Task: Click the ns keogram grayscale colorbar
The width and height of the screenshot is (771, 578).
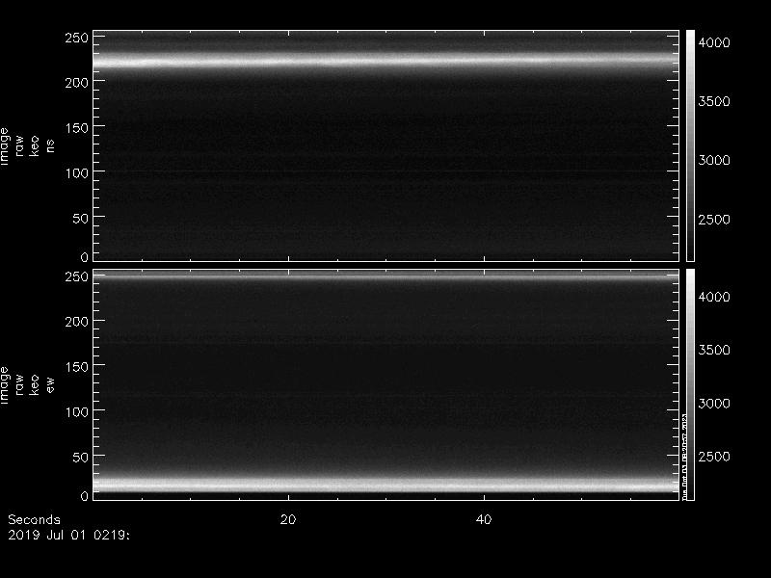Action: [690, 145]
